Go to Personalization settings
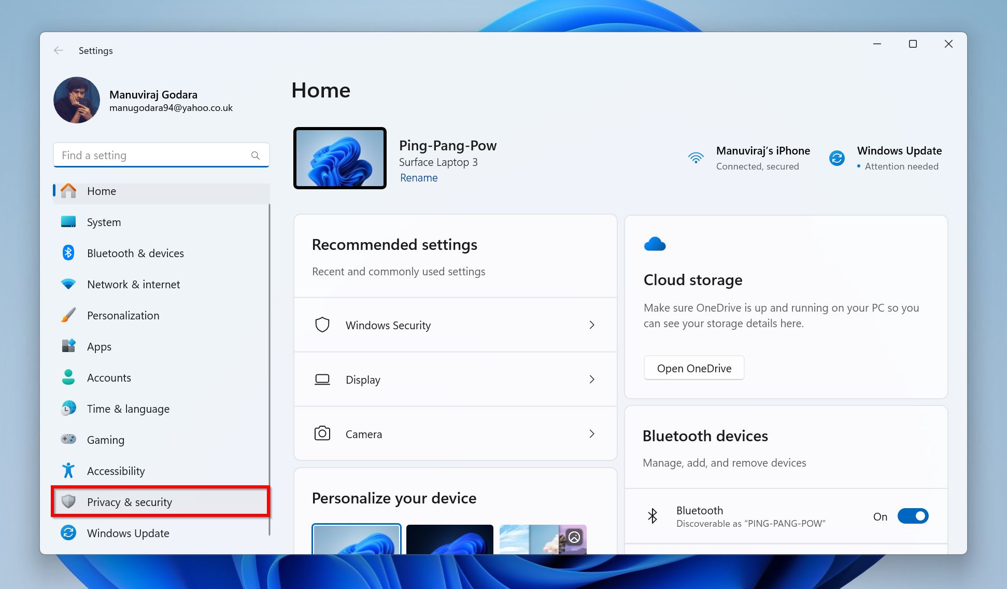The image size is (1007, 589). [x=161, y=315]
